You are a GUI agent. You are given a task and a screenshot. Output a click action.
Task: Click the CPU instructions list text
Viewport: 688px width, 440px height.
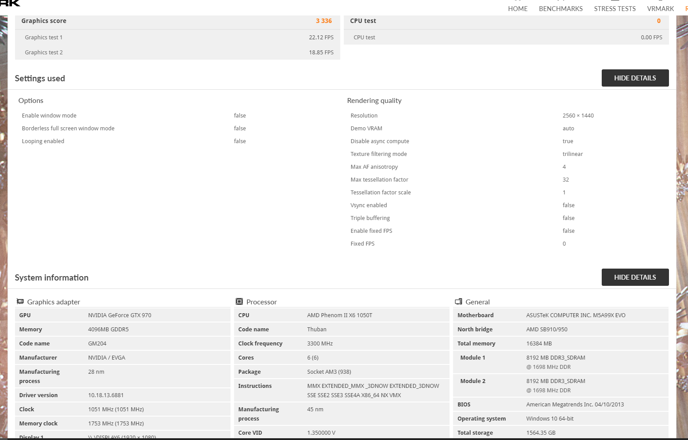click(373, 391)
